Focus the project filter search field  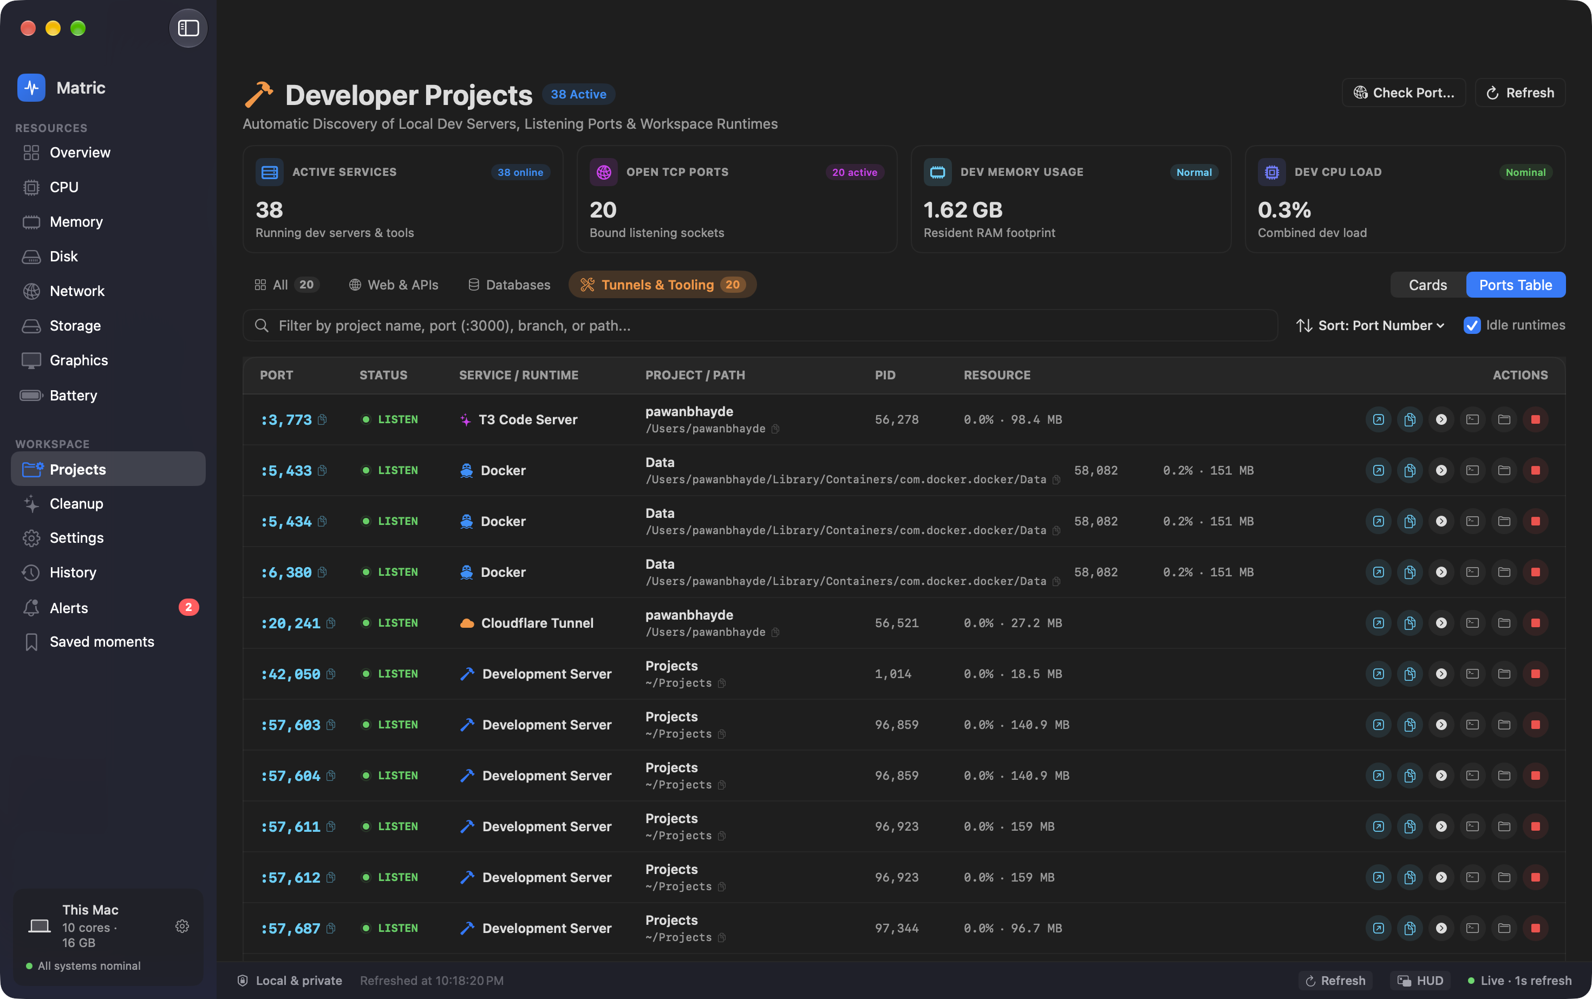[760, 325]
